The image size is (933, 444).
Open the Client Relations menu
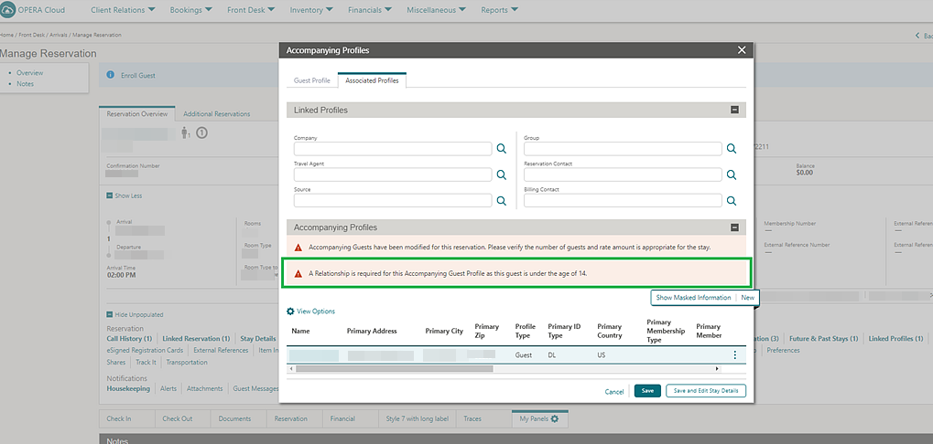pyautogui.click(x=124, y=10)
